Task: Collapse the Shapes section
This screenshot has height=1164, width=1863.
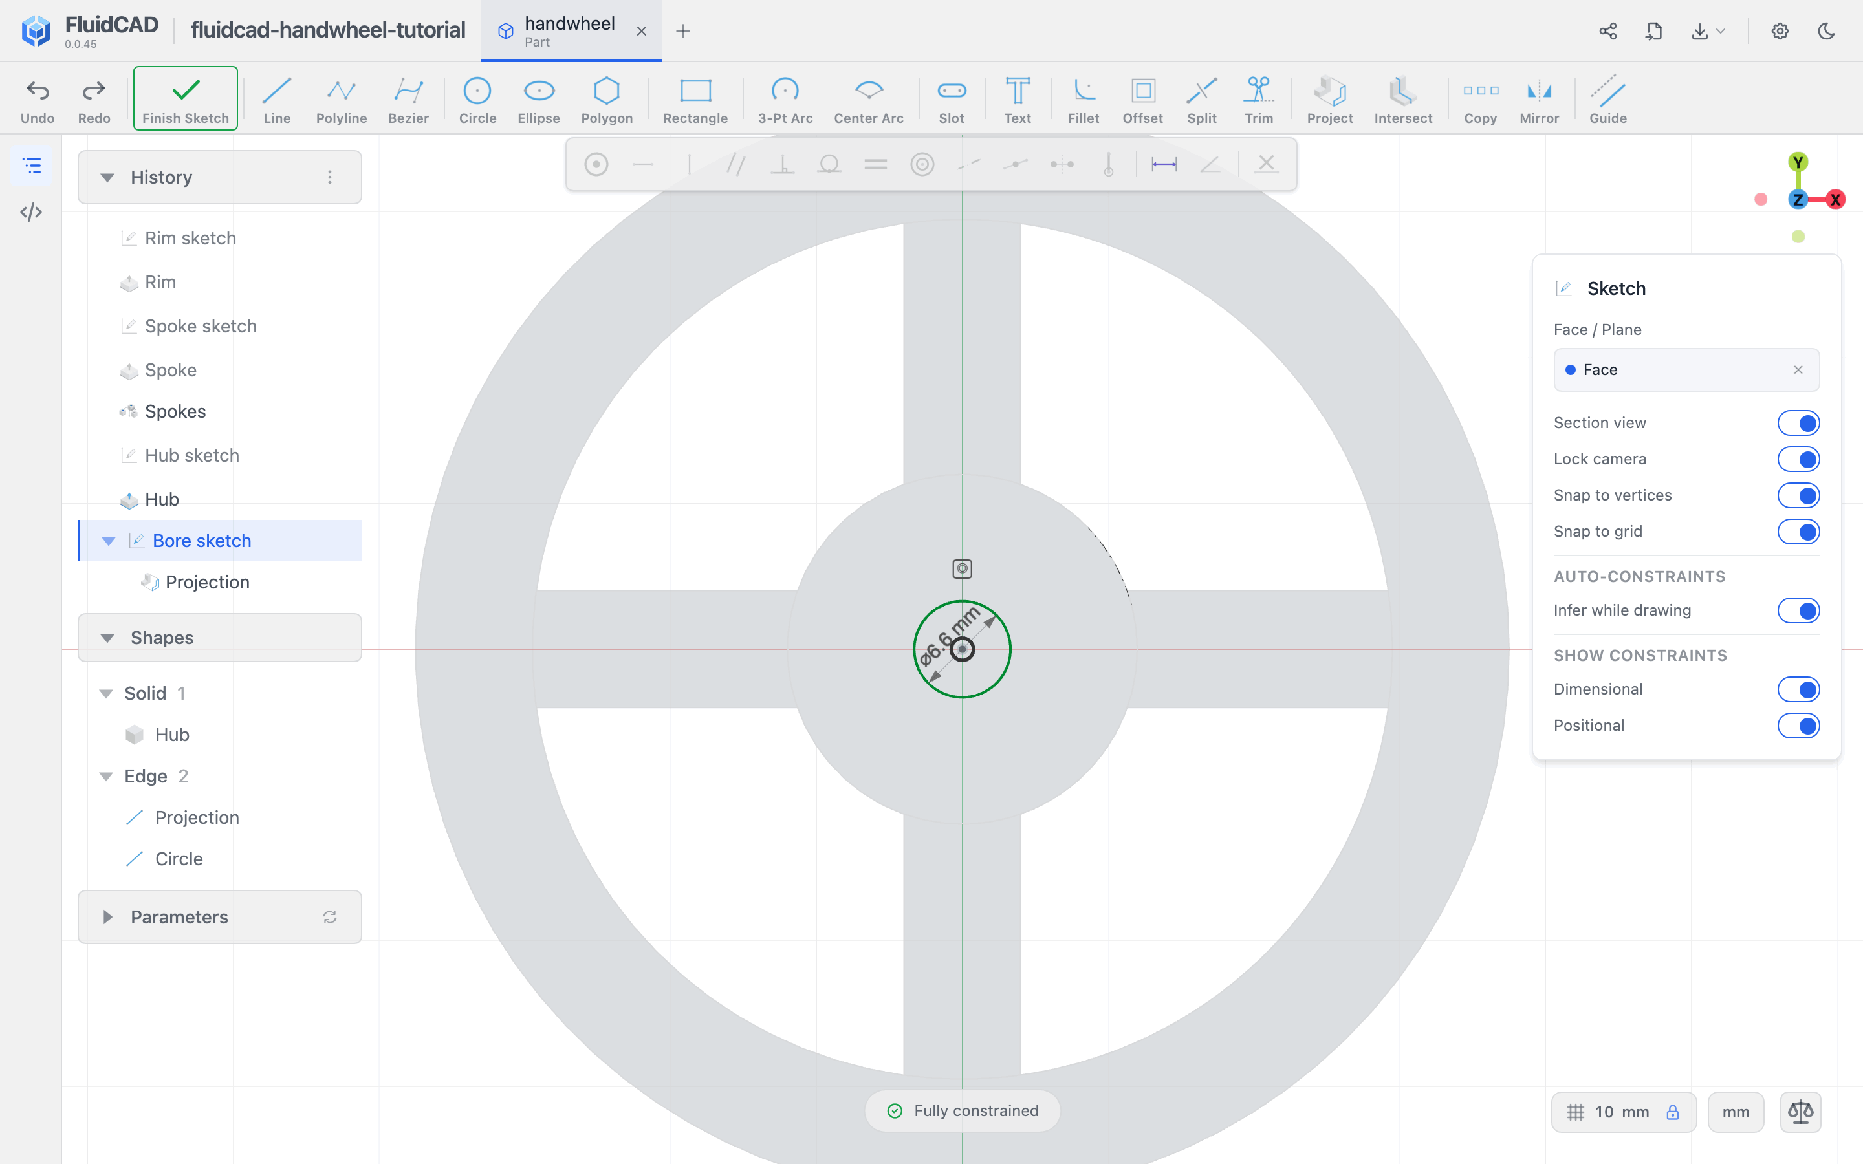Action: click(108, 638)
